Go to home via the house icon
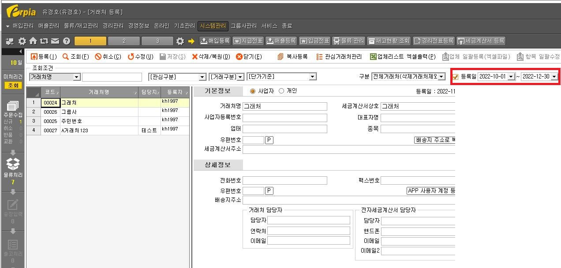561x268 pixels. [33, 41]
